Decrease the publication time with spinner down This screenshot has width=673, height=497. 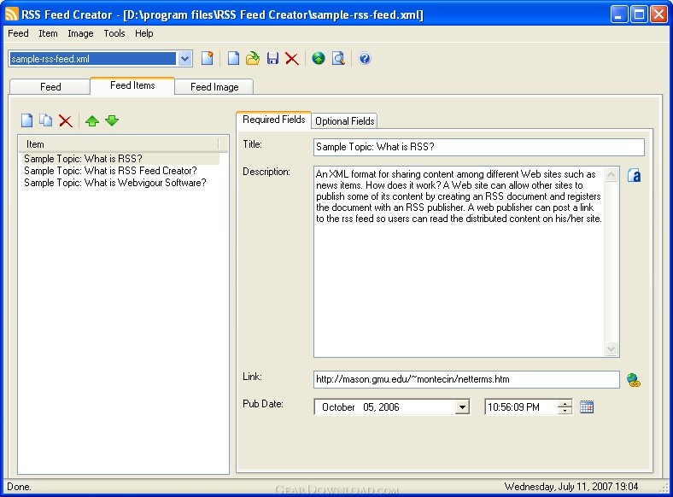coord(565,410)
